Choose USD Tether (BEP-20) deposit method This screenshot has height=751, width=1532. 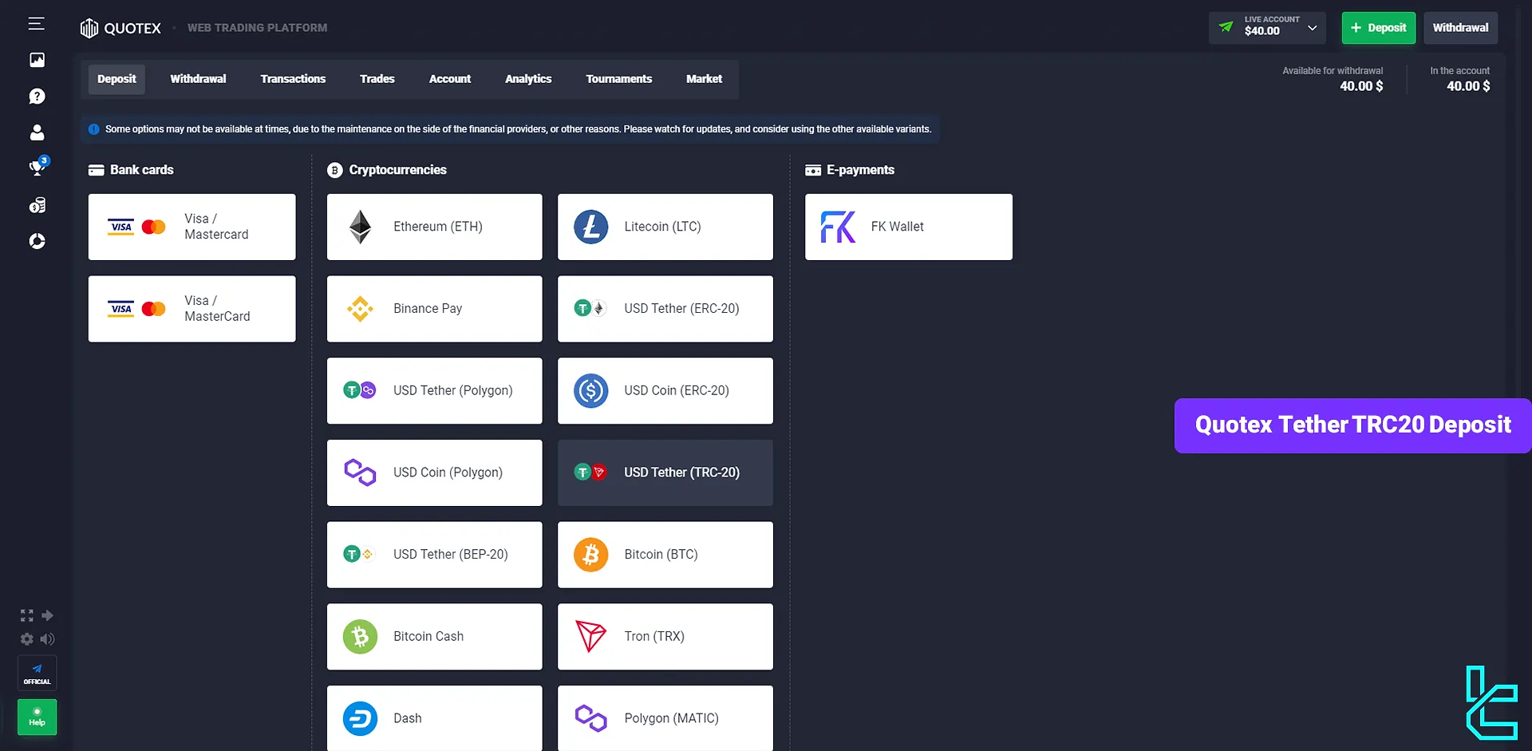(x=434, y=555)
